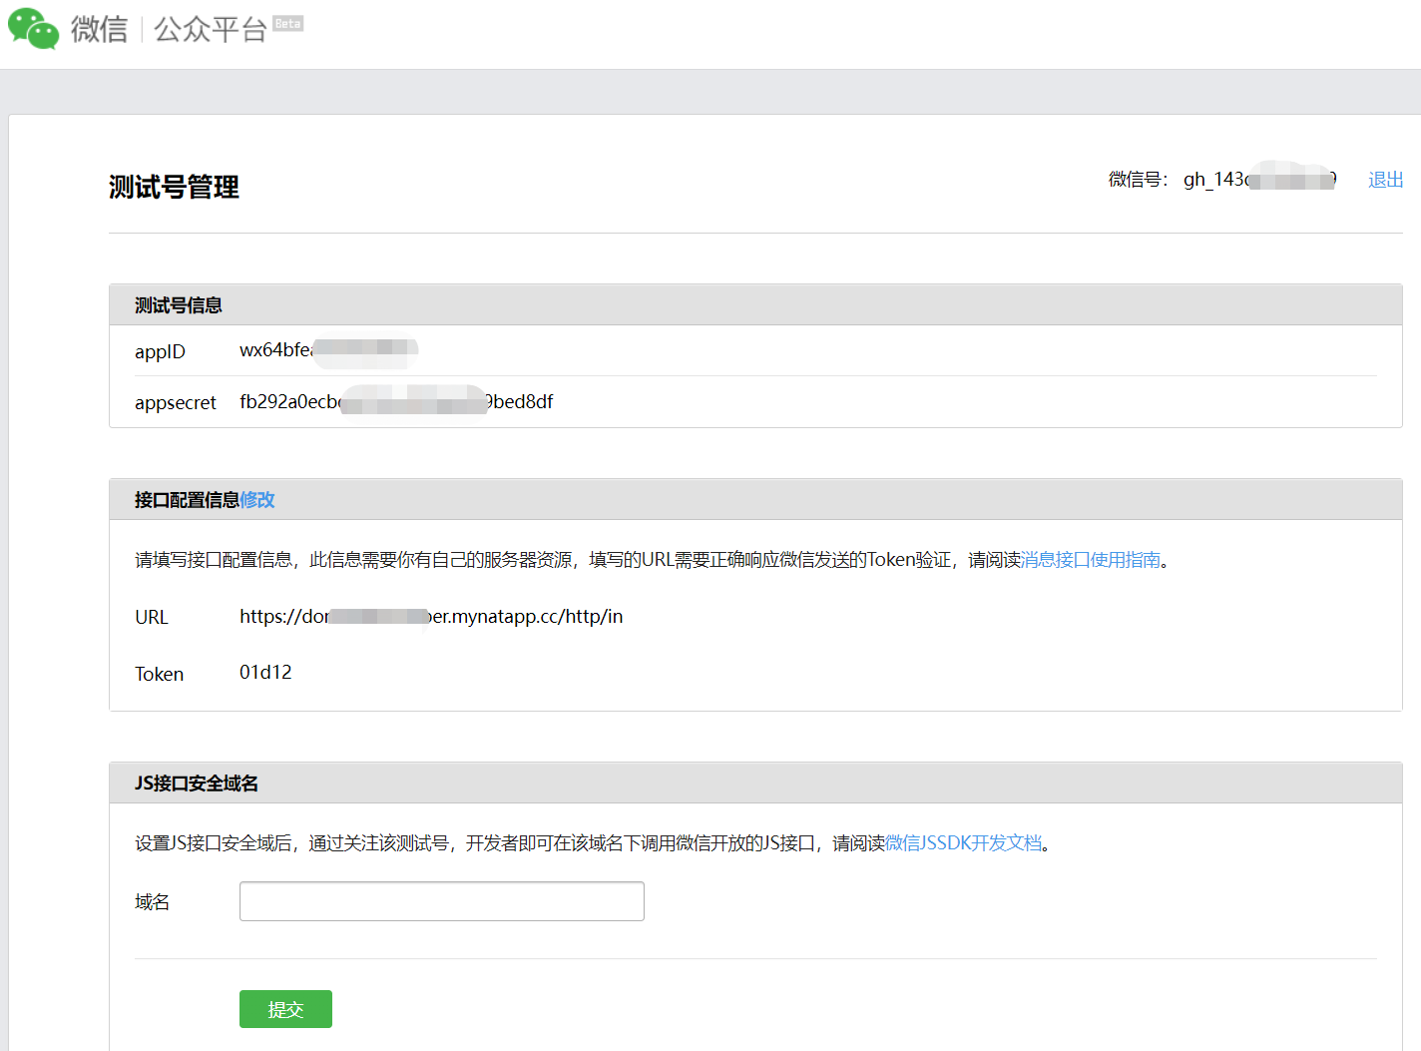Click the green 提交 button
1421x1051 pixels.
pos(285,1009)
